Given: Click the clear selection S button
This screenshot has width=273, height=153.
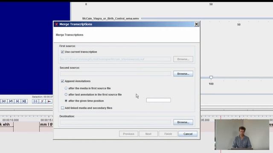Looking at the screenshot, I should pos(42,101).
